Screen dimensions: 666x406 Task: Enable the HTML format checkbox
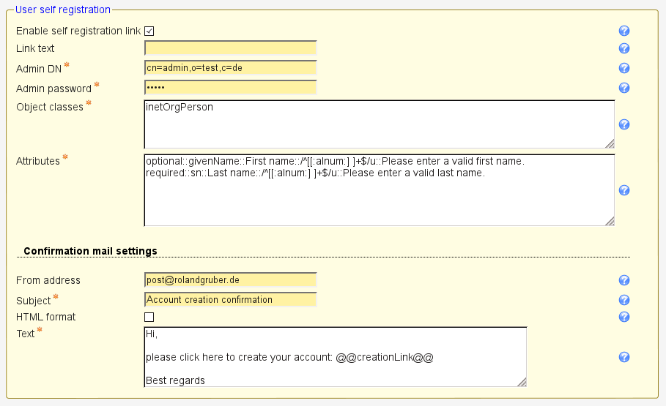tap(149, 317)
